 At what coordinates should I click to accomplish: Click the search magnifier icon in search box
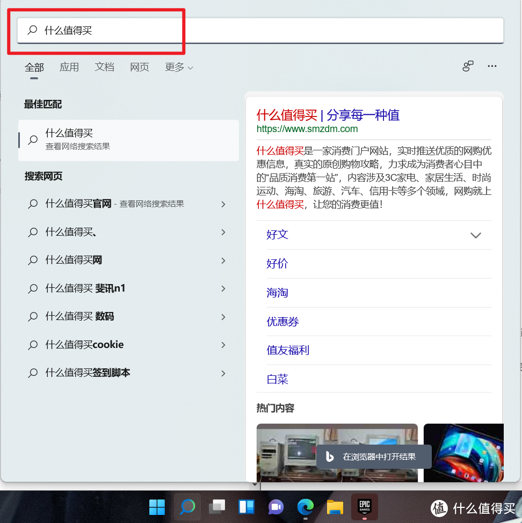(31, 31)
